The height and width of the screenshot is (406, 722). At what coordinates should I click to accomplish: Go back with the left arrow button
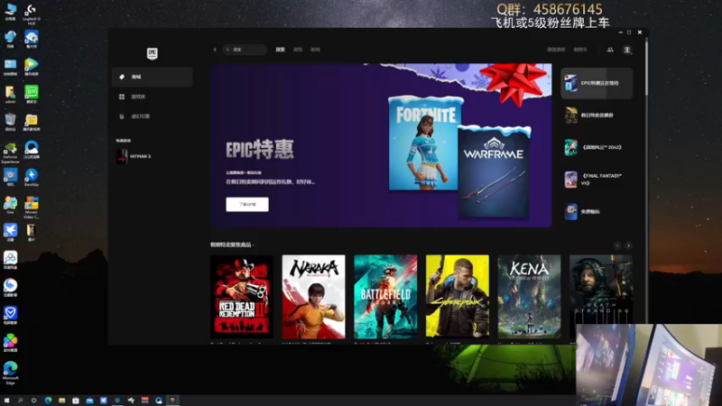pyautogui.click(x=215, y=50)
